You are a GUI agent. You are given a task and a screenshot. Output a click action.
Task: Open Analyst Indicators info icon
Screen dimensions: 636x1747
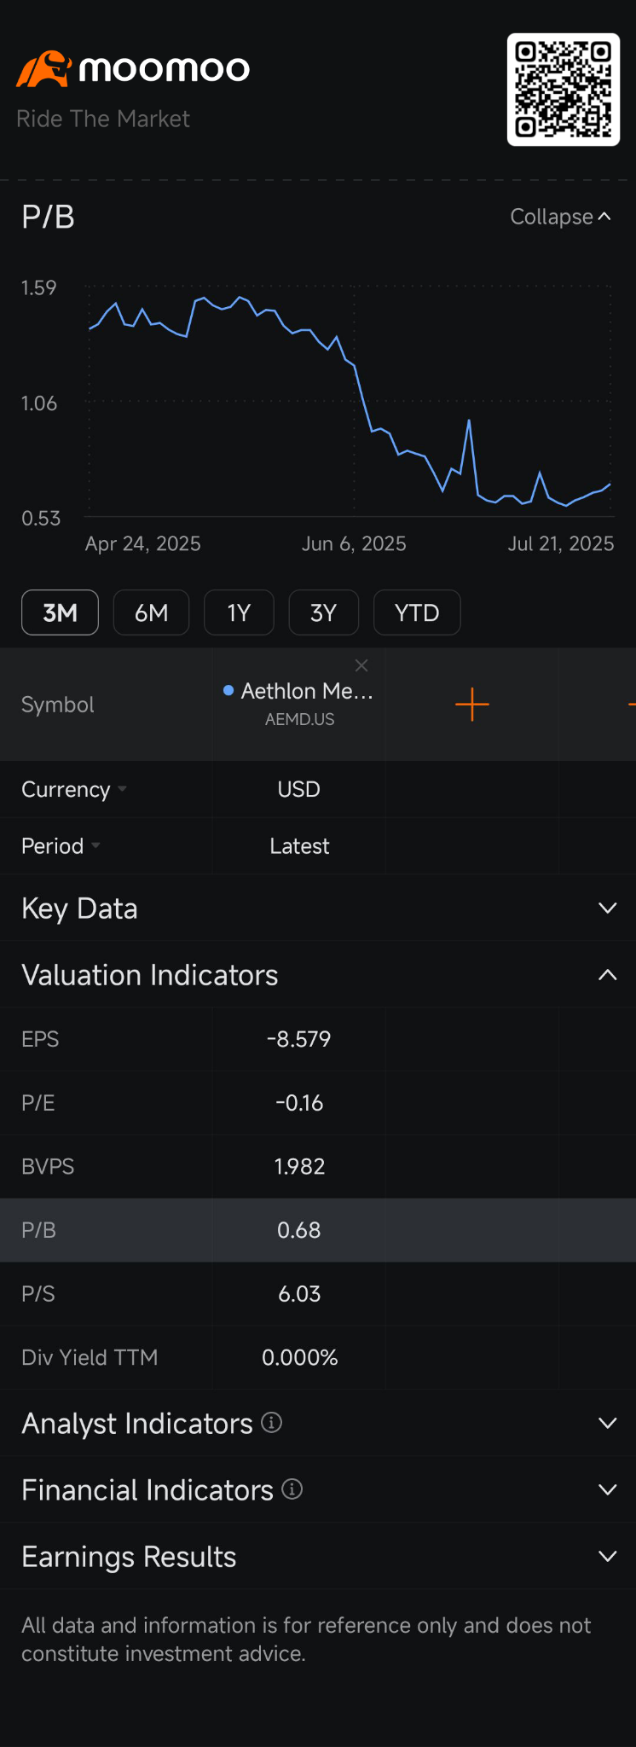[x=271, y=1422]
